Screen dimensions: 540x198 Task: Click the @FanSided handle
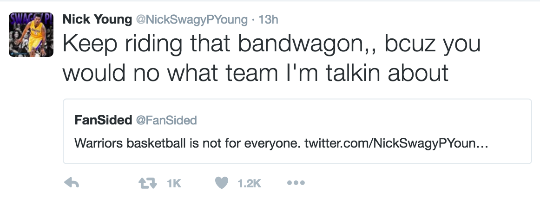pyautogui.click(x=166, y=121)
